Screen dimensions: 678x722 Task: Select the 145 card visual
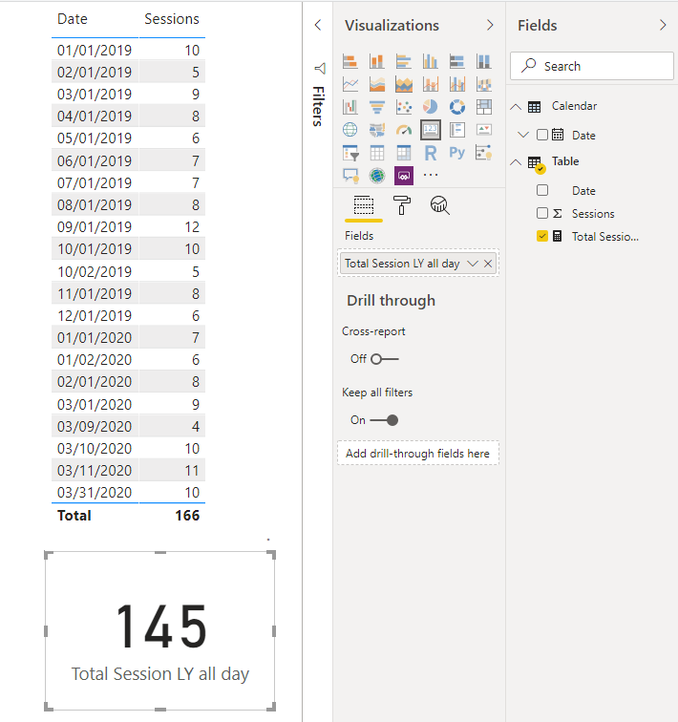point(160,631)
